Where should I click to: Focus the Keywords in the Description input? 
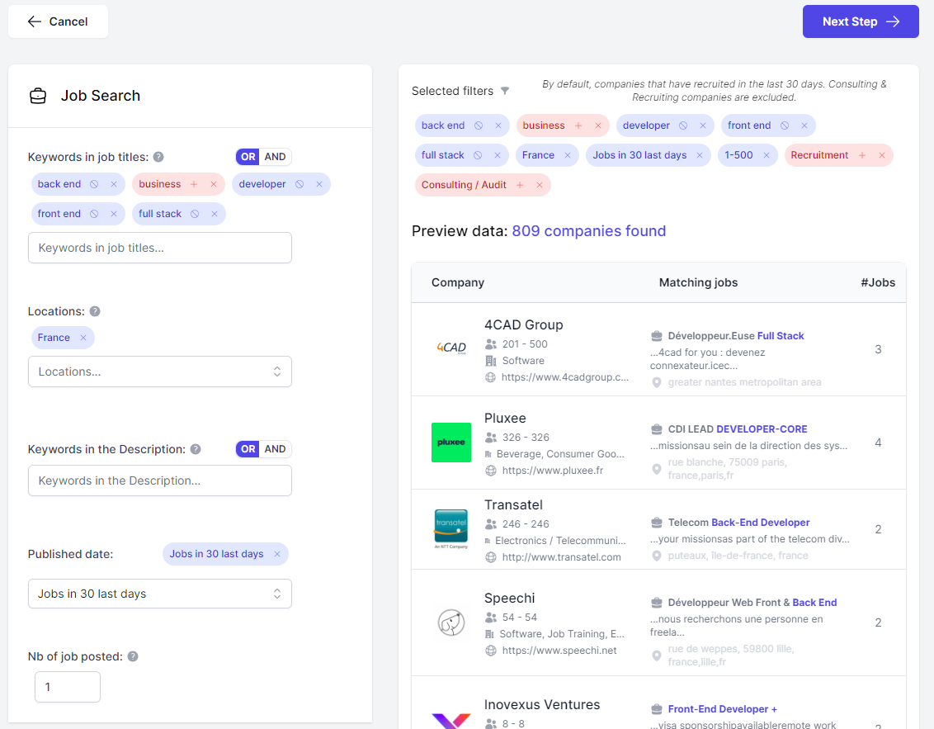pos(159,480)
